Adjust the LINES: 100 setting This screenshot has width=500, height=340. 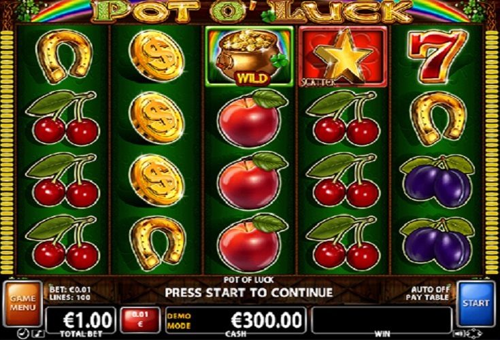click(70, 297)
